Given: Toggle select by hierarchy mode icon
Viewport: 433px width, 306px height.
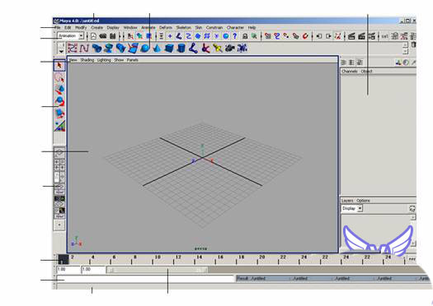Looking at the screenshot, I should point(130,36).
